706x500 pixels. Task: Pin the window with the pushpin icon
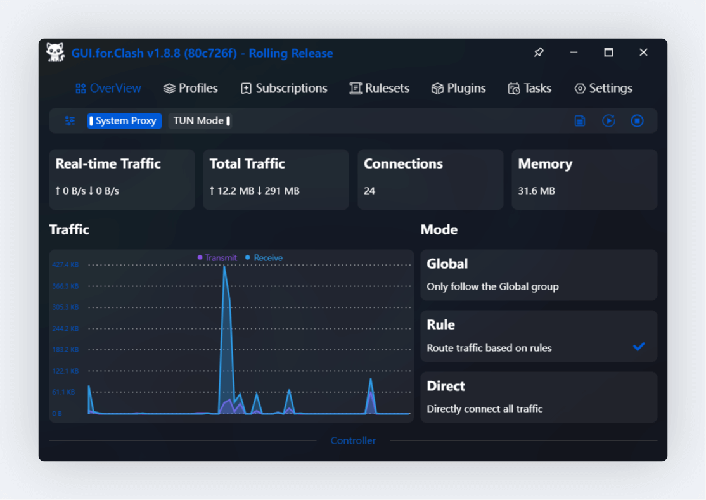(539, 53)
